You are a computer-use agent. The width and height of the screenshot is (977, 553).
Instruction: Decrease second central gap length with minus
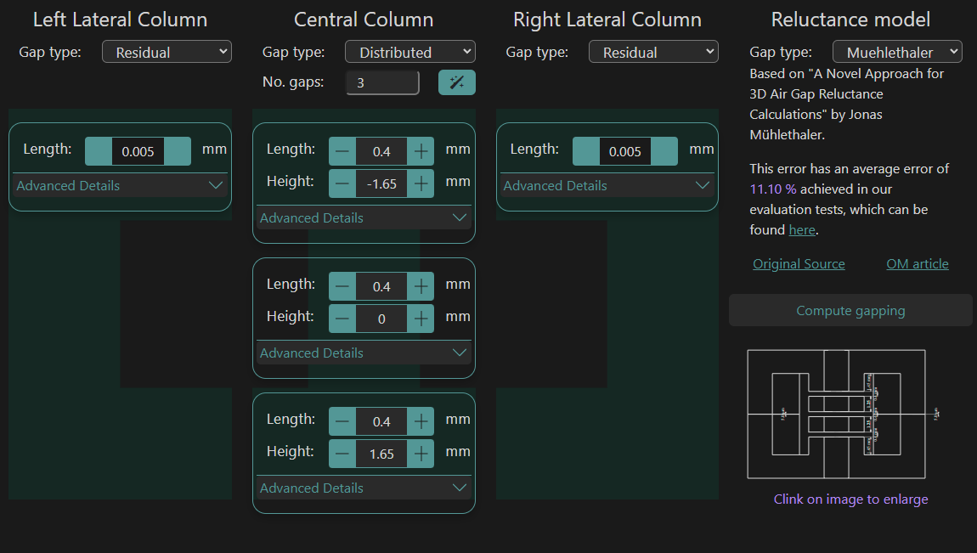click(x=342, y=286)
